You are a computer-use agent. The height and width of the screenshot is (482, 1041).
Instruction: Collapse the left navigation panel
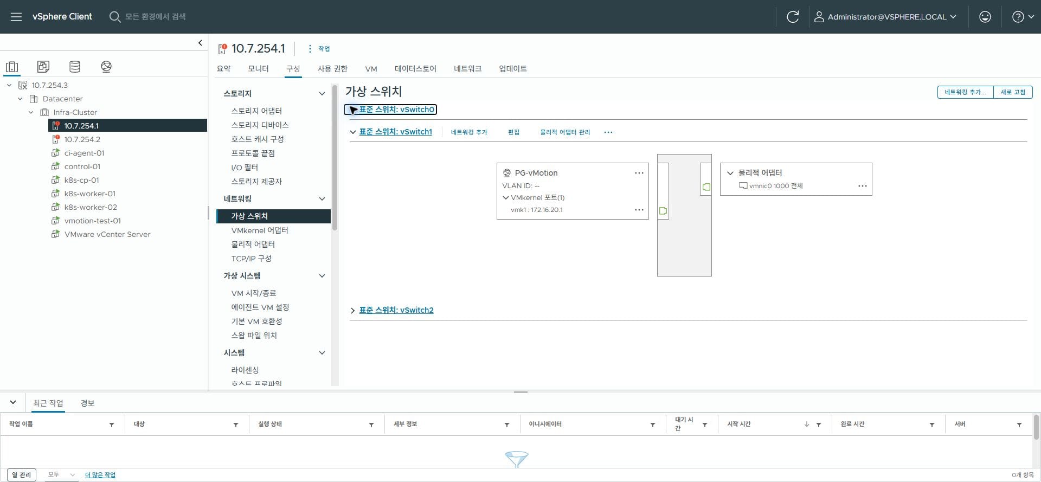click(200, 43)
